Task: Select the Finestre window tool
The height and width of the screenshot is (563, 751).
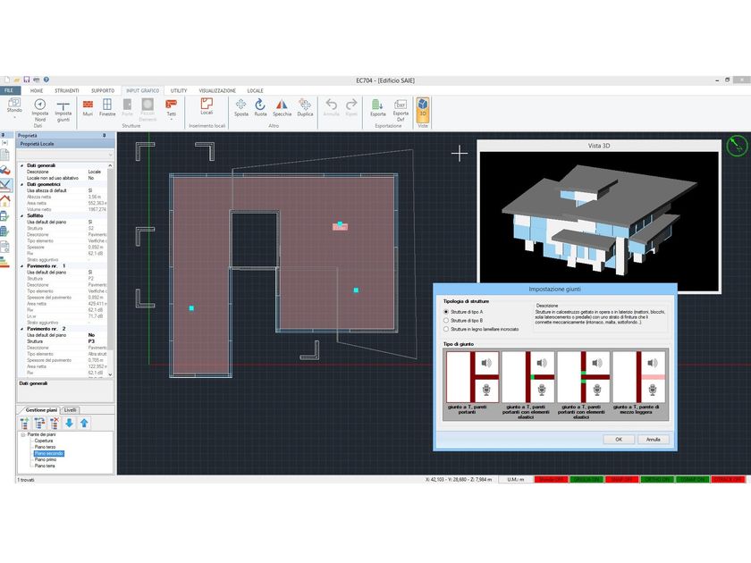Action: click(x=107, y=108)
